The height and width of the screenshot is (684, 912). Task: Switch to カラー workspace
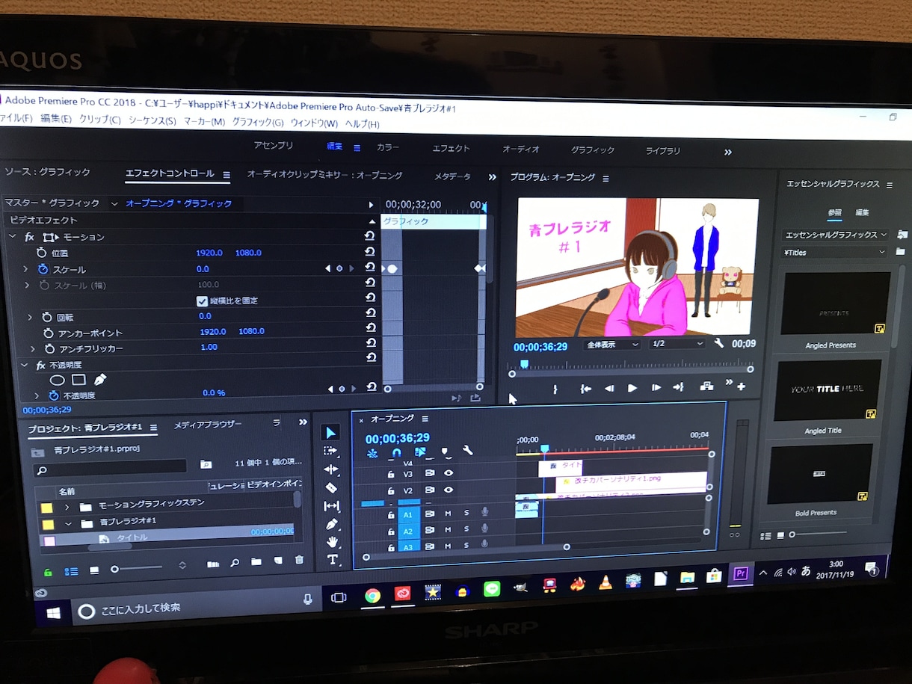click(x=388, y=148)
